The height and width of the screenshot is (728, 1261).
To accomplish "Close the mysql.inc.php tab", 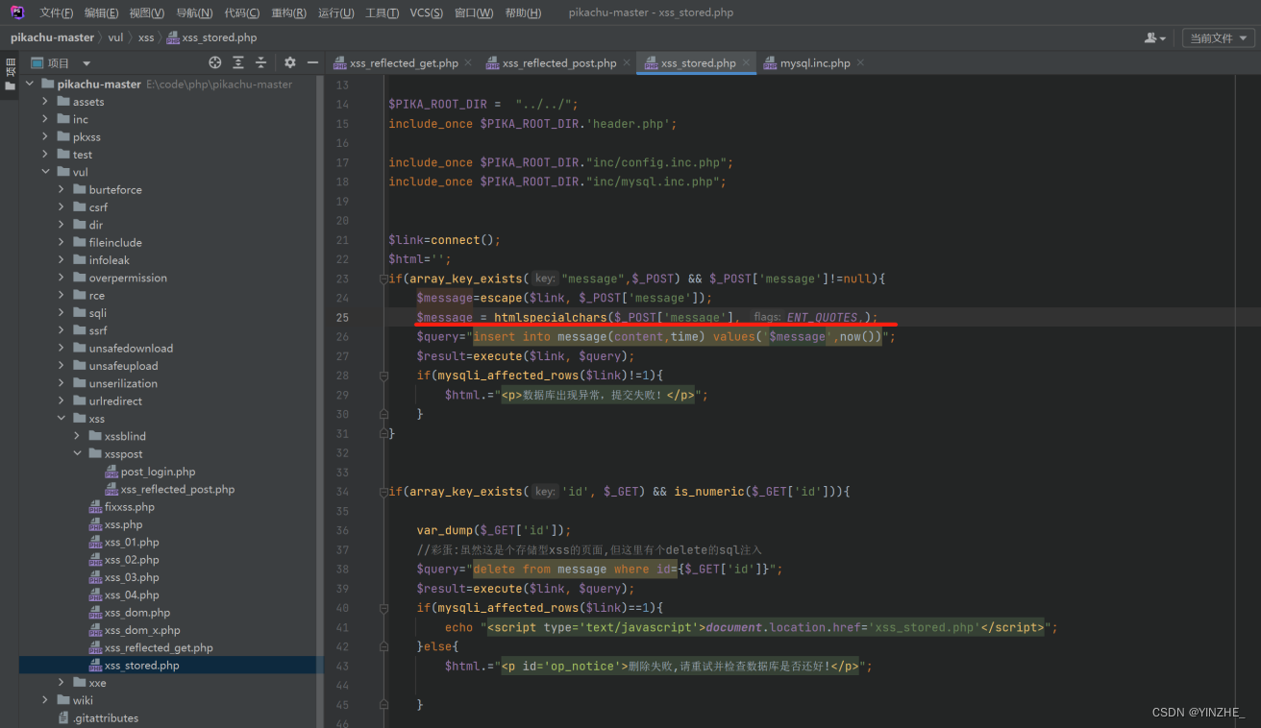I will click(x=860, y=62).
